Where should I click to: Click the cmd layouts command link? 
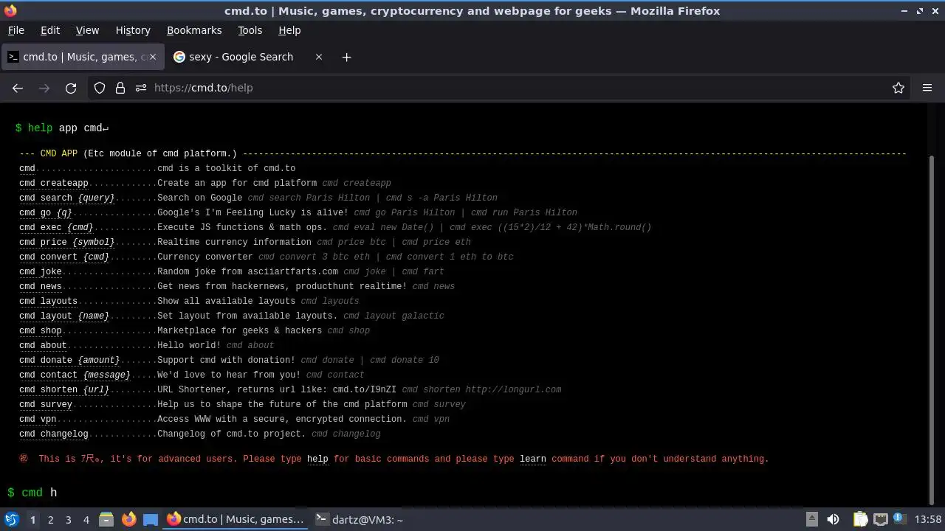49,301
